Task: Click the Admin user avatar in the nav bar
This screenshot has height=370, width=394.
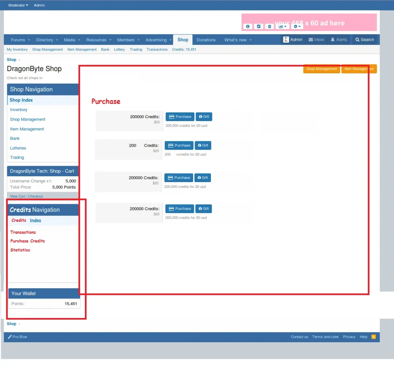Action: click(x=286, y=40)
